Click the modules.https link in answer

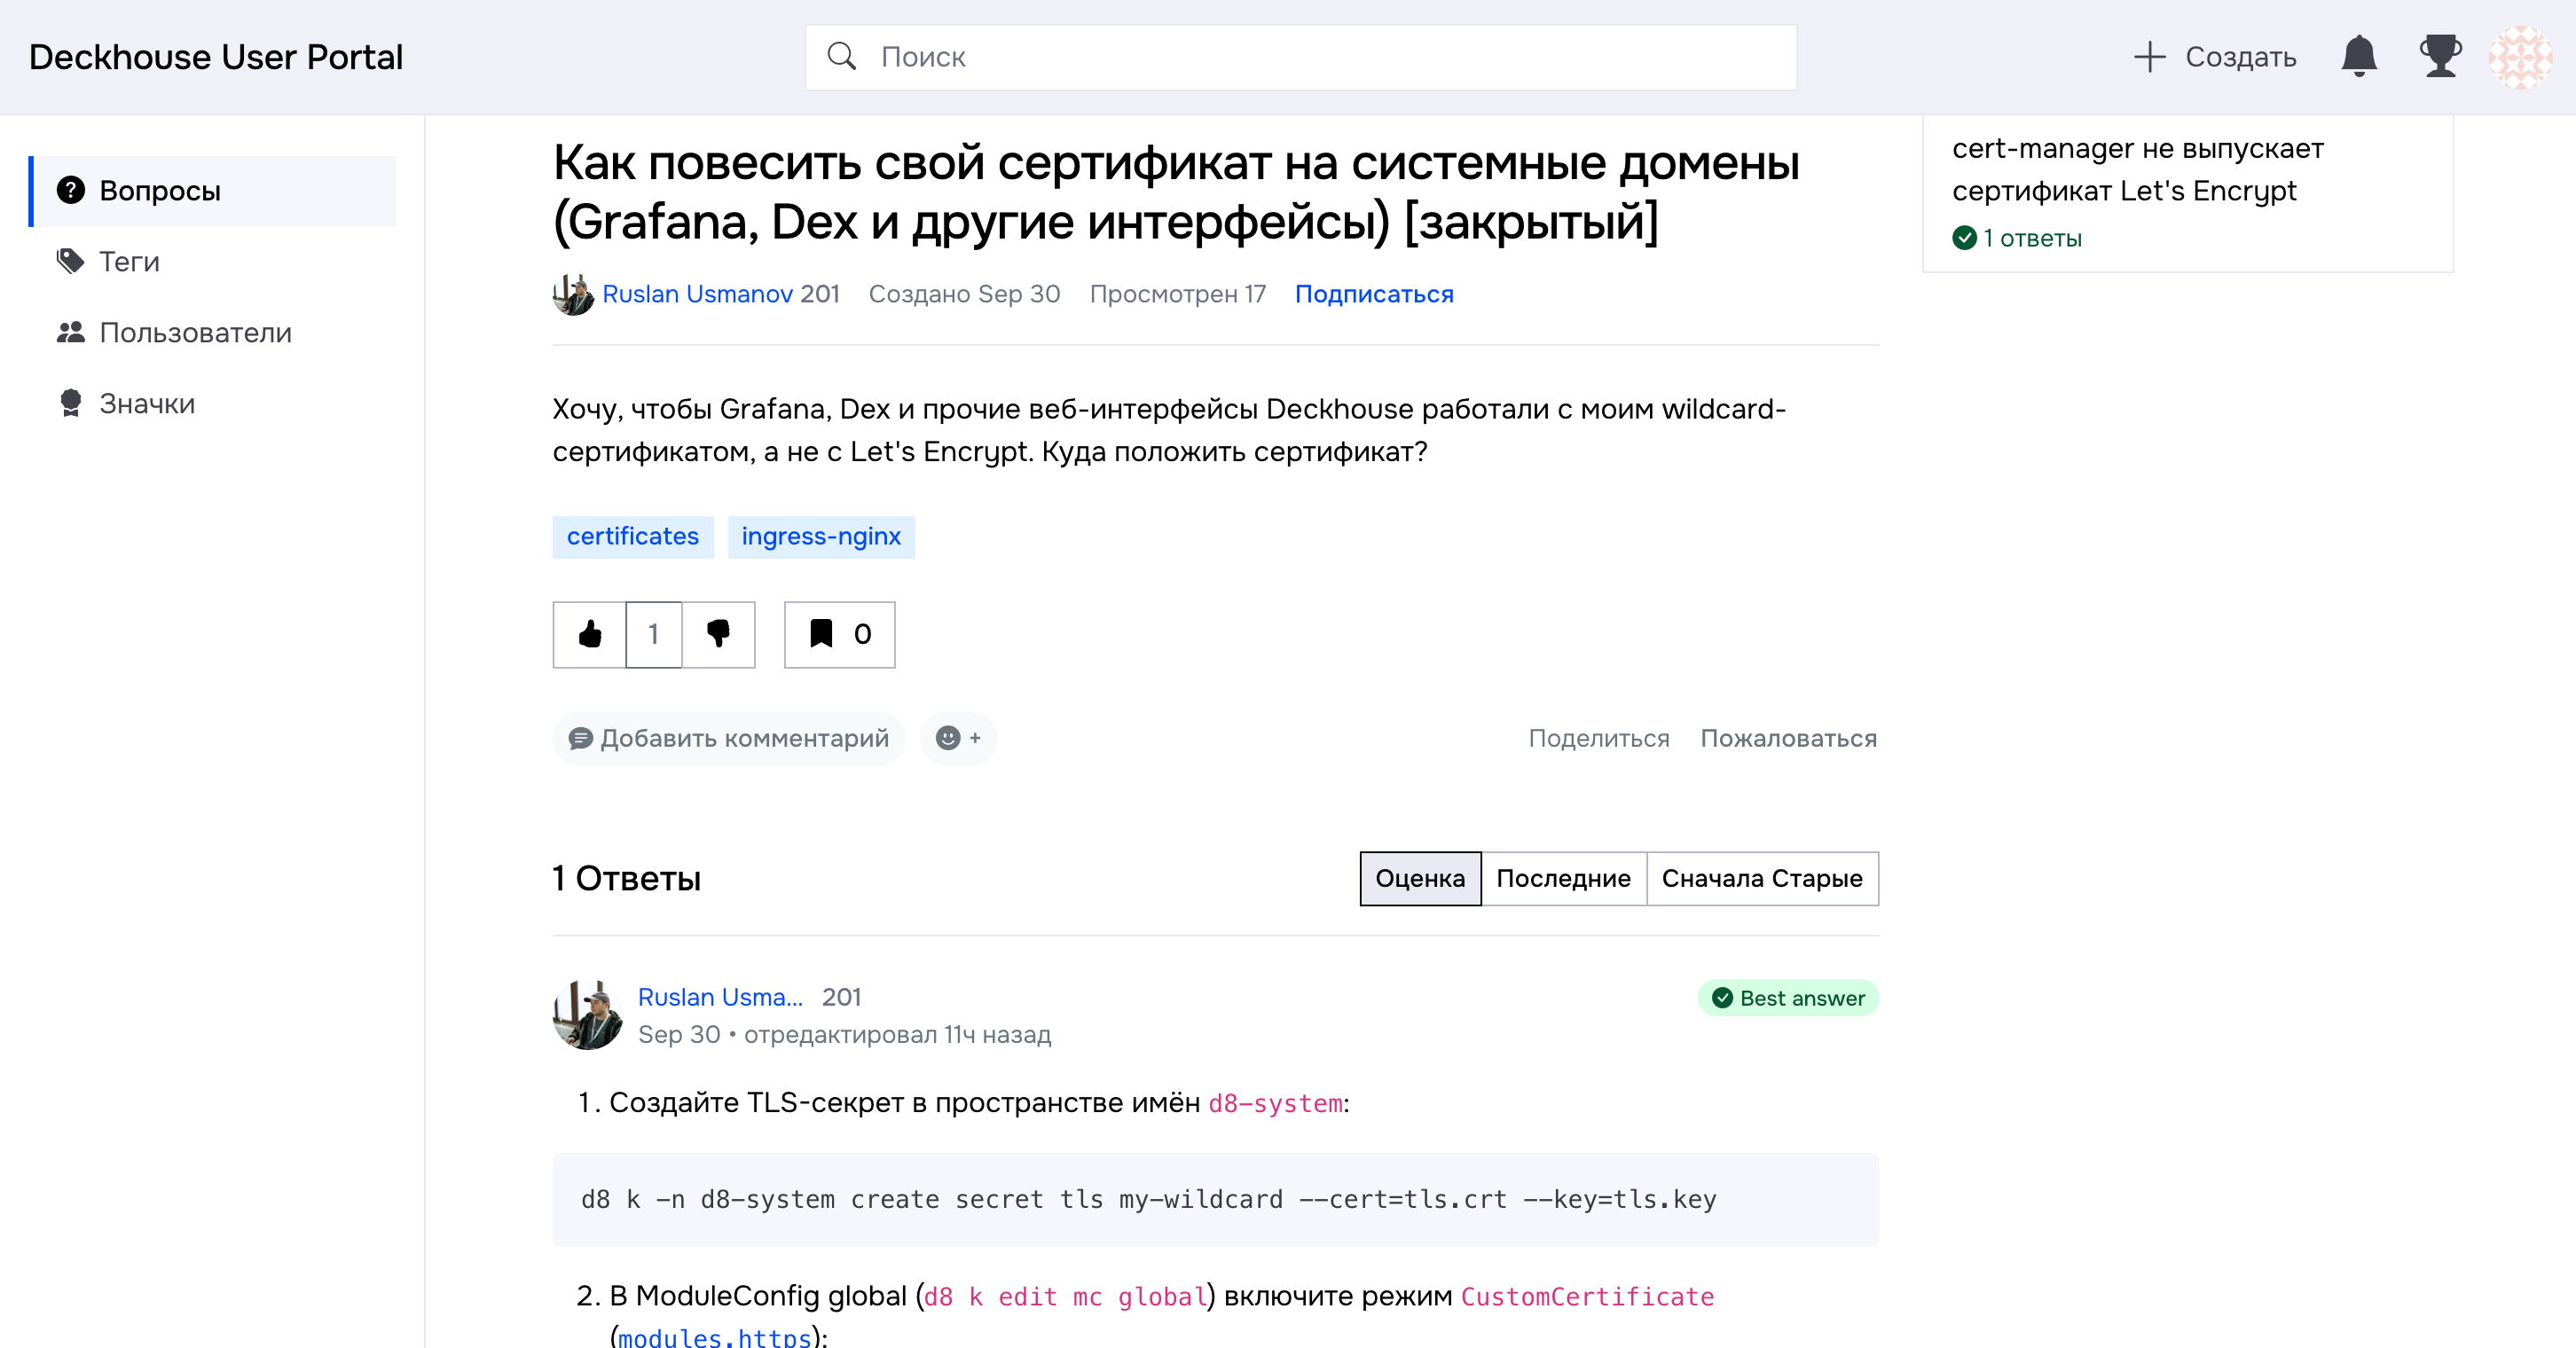click(x=715, y=1337)
